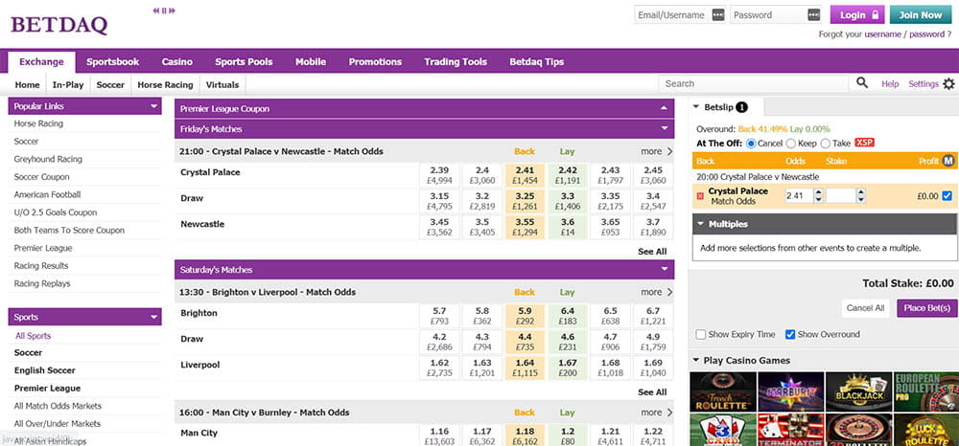959x446 pixels.
Task: Open Settings via the gear icon
Action: point(948,84)
